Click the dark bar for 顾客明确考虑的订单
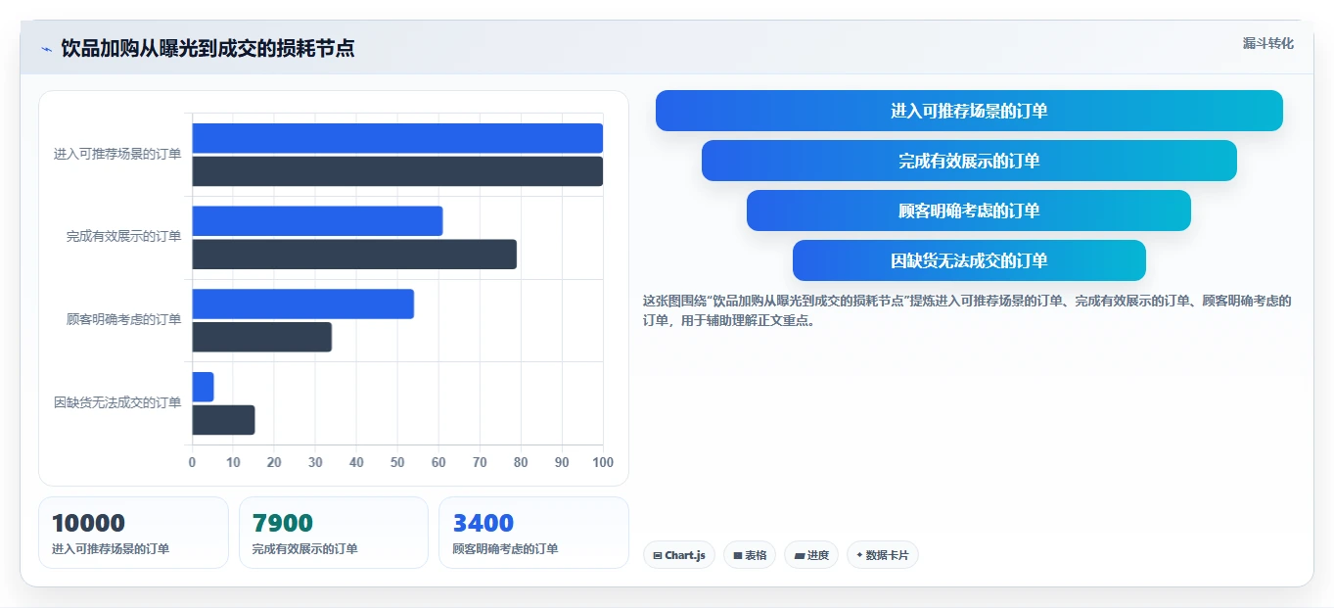1334x608 pixels. [262, 337]
